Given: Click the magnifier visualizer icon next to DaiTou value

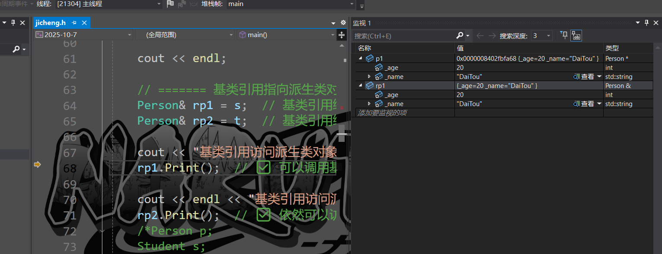Looking at the screenshot, I should [576, 76].
